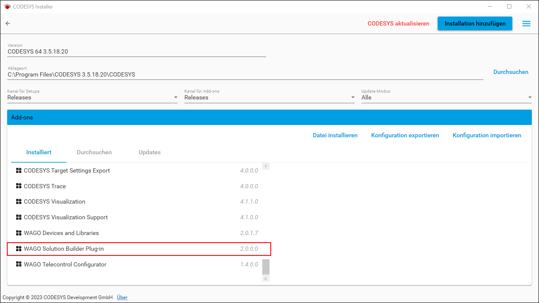Click version 2.0.1.7 value
Viewport: 539px width, 303px height.
coord(249,233)
